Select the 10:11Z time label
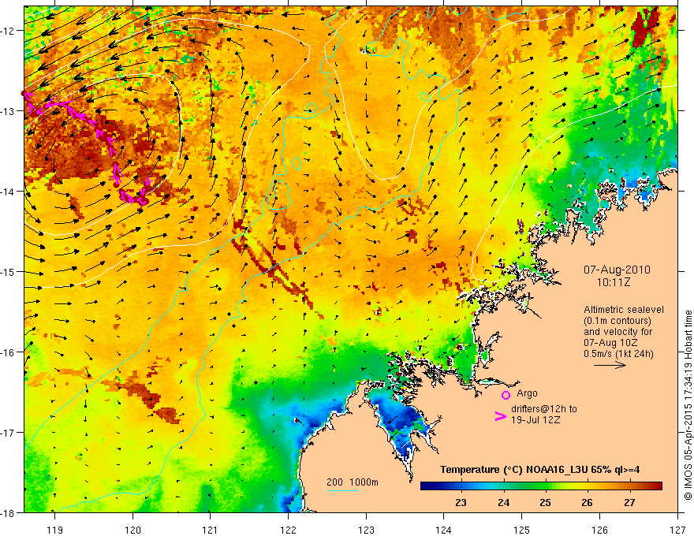 pyautogui.click(x=614, y=282)
